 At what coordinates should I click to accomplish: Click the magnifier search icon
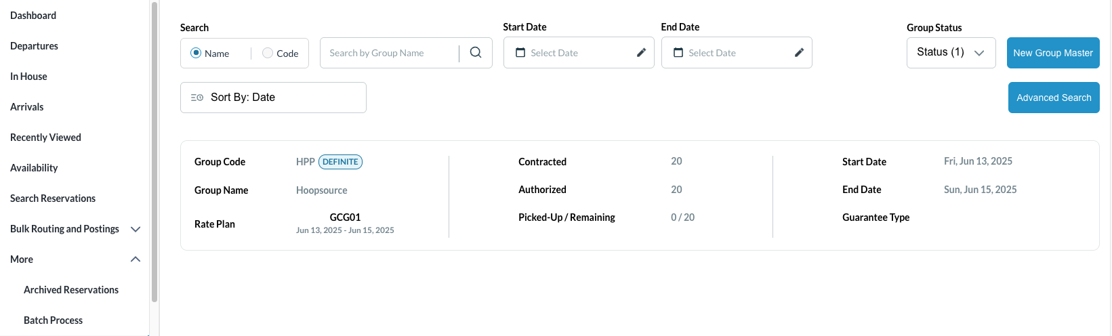pos(476,52)
